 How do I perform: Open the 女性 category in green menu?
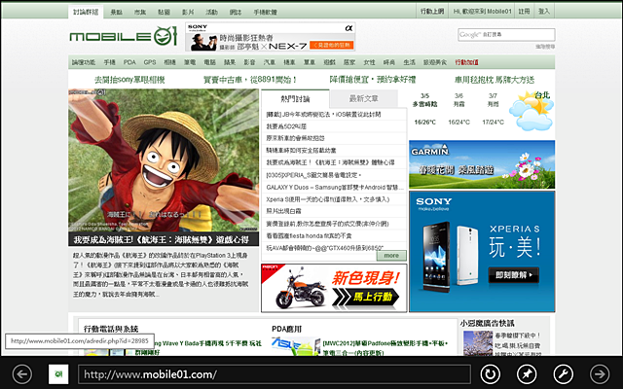369,62
